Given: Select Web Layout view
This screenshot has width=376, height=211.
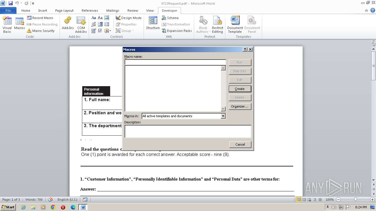Looking at the screenshot, I should coord(310,200).
